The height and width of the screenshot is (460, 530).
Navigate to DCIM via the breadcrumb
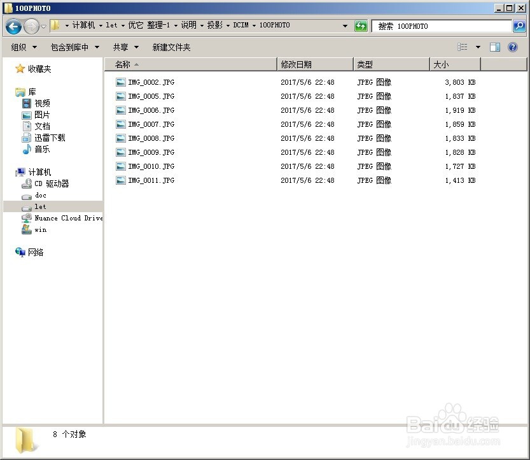tap(241, 25)
